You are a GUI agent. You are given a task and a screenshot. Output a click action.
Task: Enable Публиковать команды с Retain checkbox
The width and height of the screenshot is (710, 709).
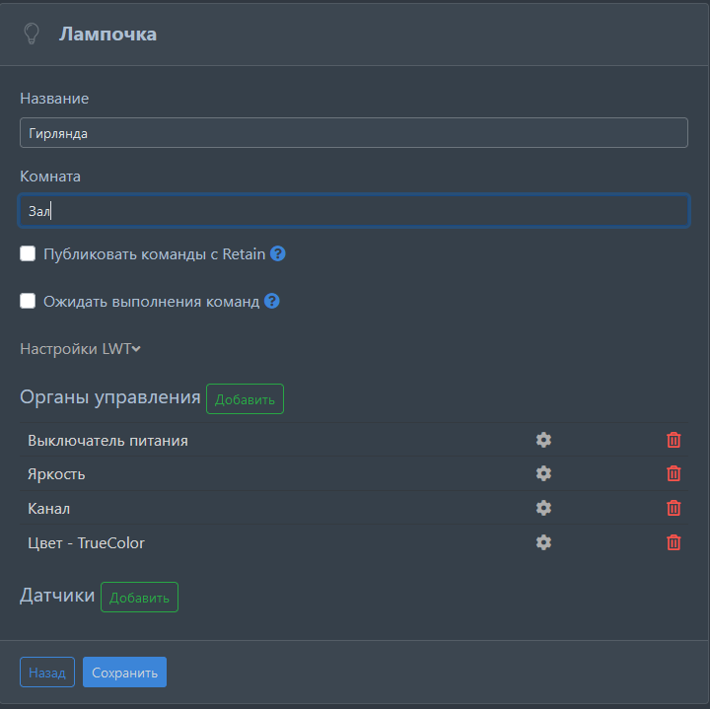(29, 253)
